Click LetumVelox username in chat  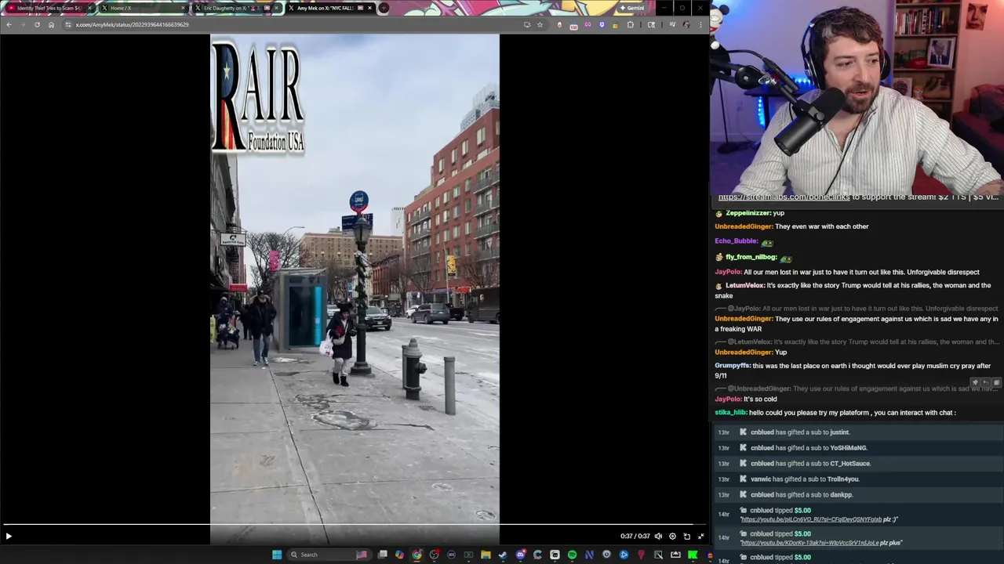tap(744, 286)
